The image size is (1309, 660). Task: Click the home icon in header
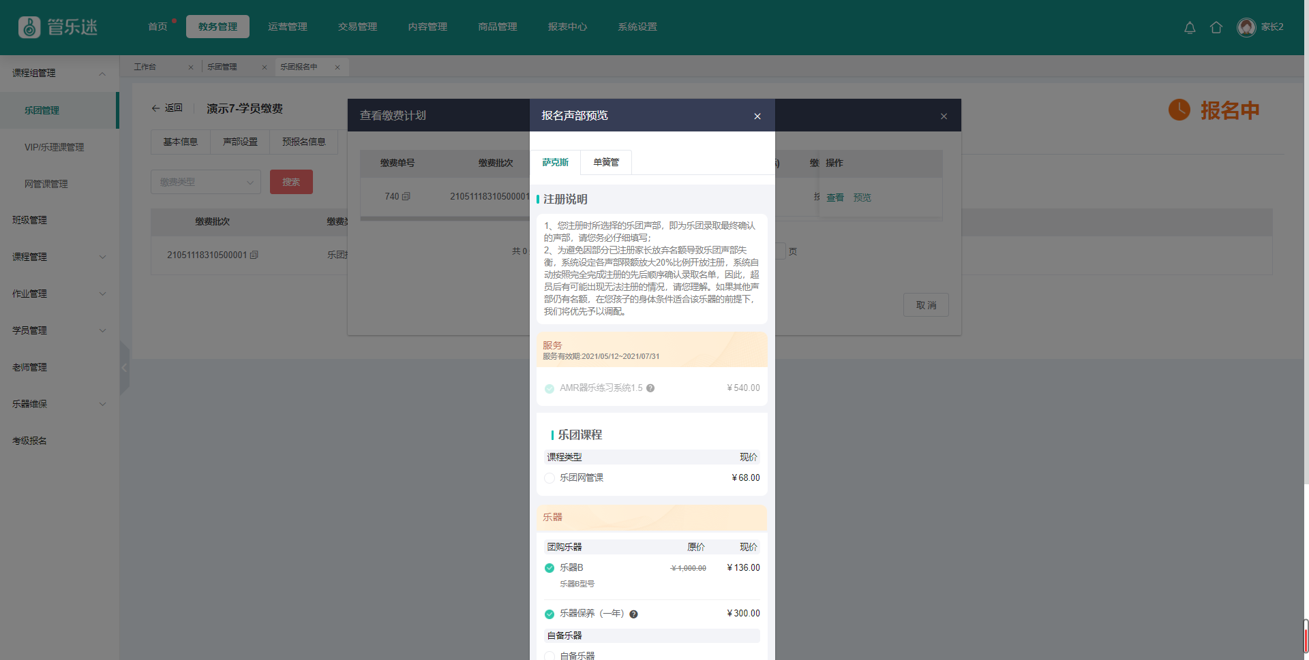click(x=1216, y=27)
